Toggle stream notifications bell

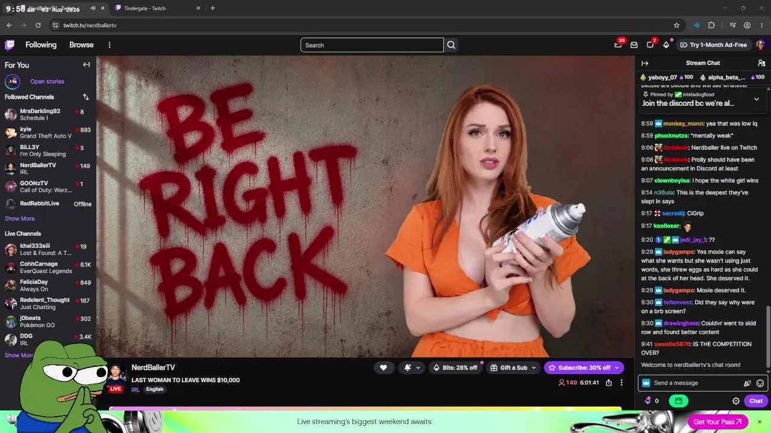(x=408, y=367)
